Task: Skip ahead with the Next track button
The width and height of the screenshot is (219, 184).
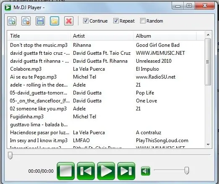Action: coord(126,171)
